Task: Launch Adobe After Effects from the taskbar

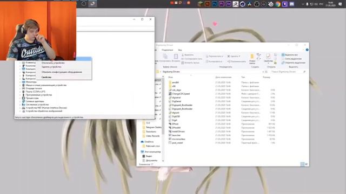Action: (229, 4)
